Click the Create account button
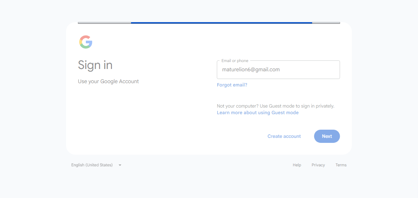The height and width of the screenshot is (198, 418). 284,136
